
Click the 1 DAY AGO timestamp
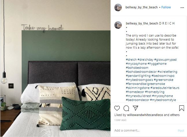click(x=120, y=120)
